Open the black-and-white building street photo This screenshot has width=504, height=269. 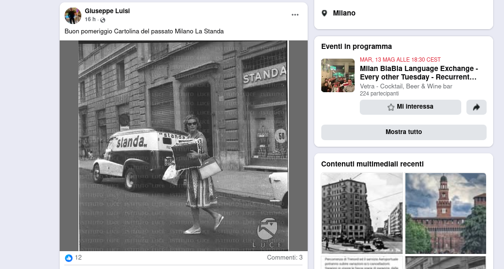click(362, 213)
